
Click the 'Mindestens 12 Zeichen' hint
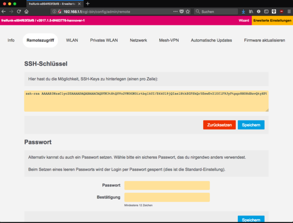point(138,205)
